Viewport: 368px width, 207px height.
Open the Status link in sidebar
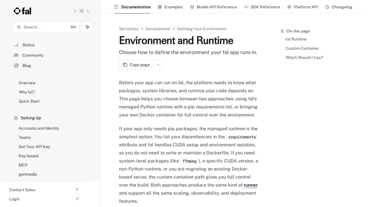click(x=29, y=45)
